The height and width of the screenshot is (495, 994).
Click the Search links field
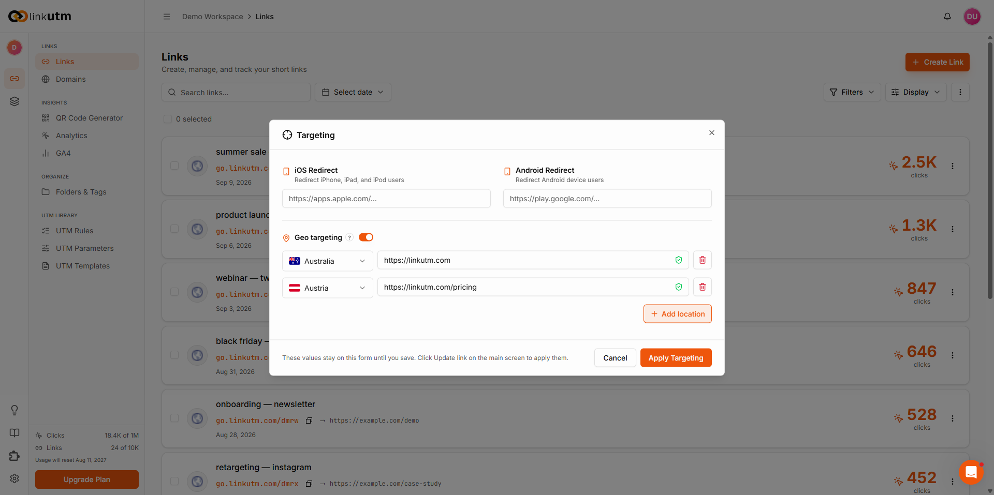tap(236, 92)
